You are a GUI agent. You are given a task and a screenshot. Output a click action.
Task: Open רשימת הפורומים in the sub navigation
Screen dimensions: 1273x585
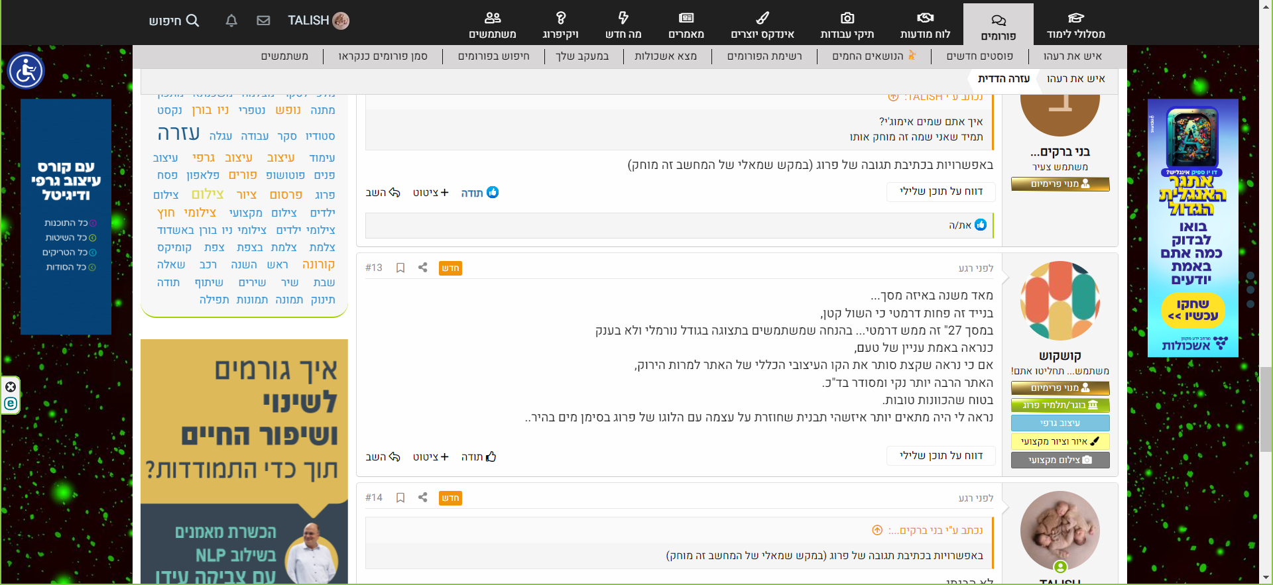(764, 56)
